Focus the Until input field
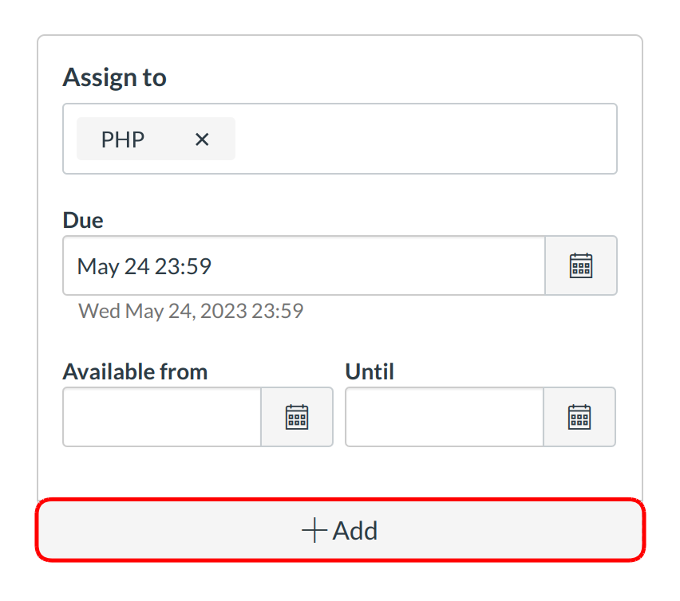 [x=445, y=417]
